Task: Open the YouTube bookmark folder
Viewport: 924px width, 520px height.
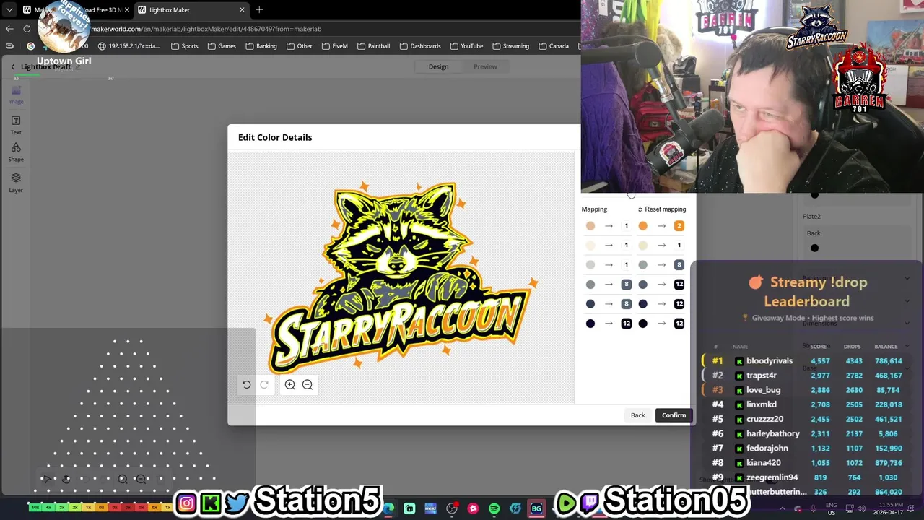Action: point(466,46)
